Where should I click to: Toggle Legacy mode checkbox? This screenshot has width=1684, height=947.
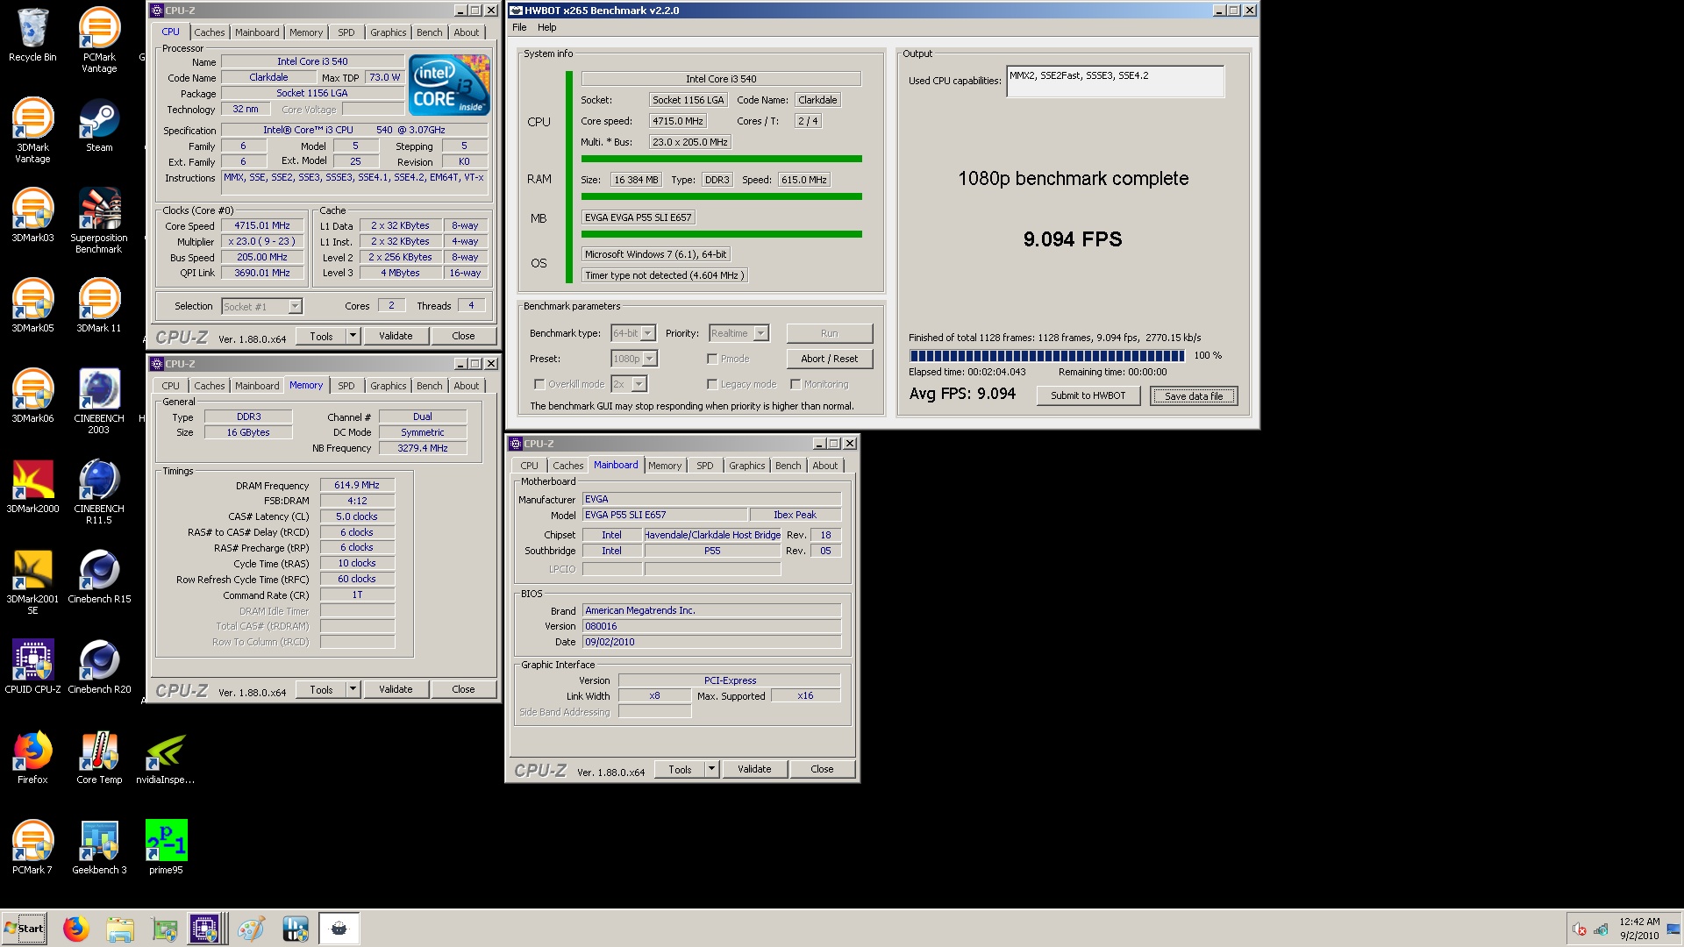pos(712,384)
